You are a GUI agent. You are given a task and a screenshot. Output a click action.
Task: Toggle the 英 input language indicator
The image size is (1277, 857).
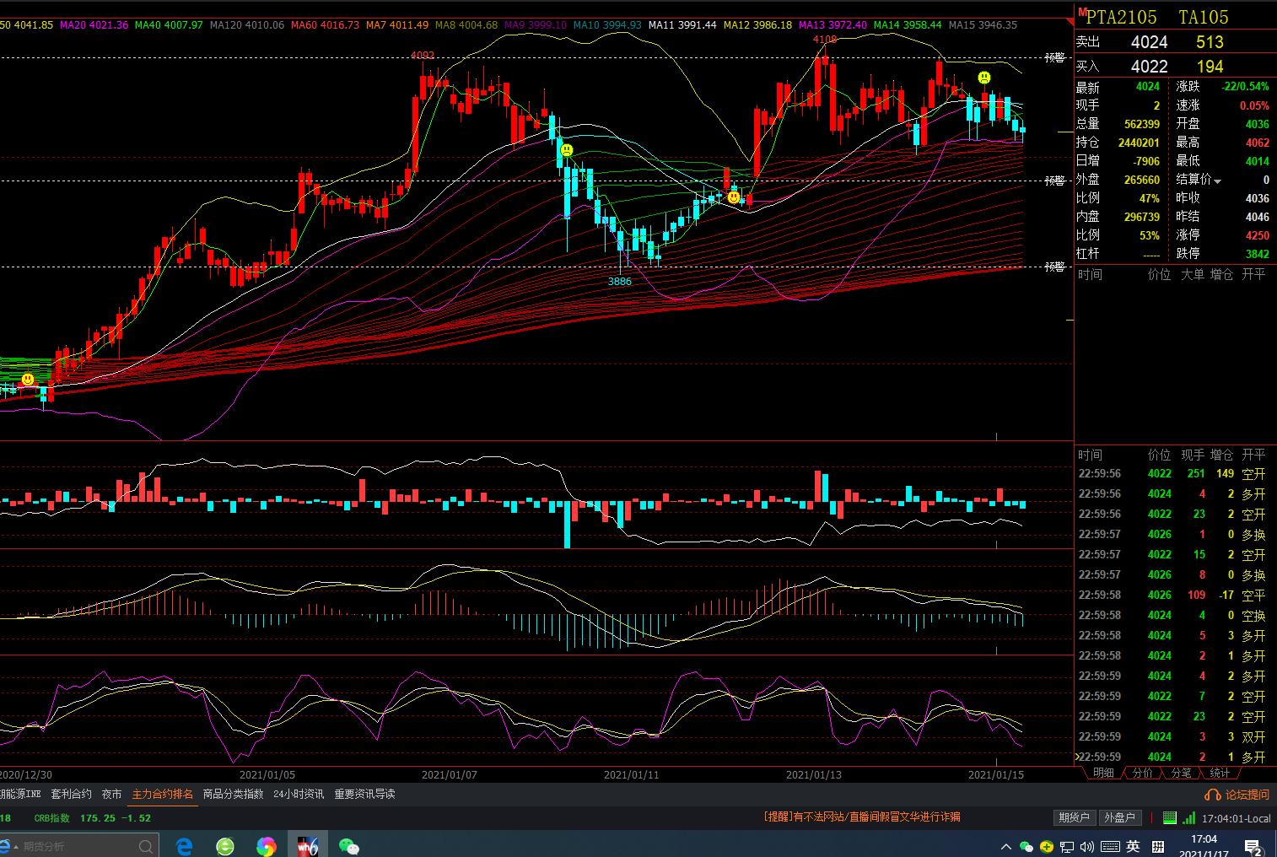(1133, 847)
